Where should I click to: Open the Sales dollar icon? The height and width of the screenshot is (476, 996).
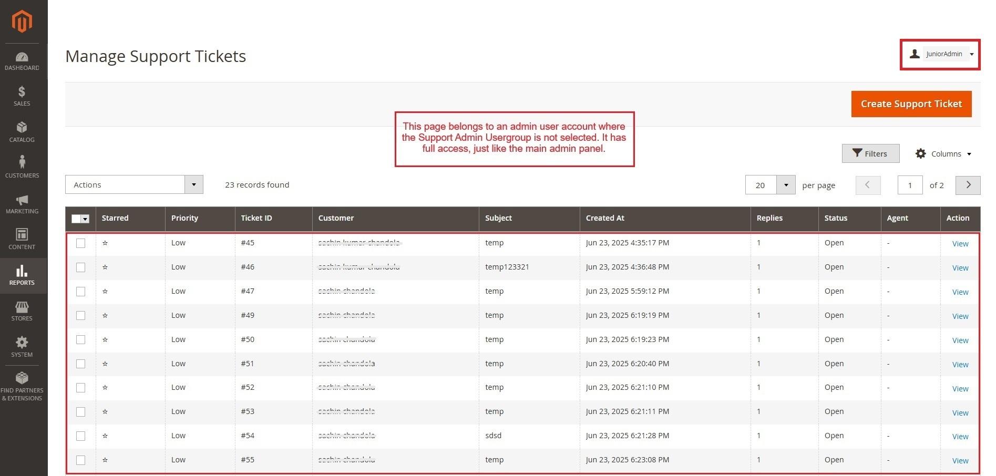pos(22,92)
